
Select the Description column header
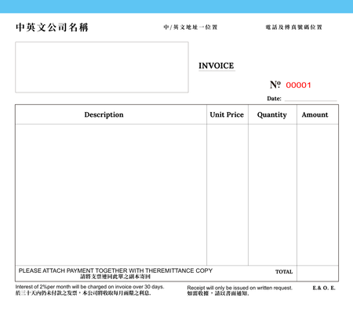coord(104,114)
